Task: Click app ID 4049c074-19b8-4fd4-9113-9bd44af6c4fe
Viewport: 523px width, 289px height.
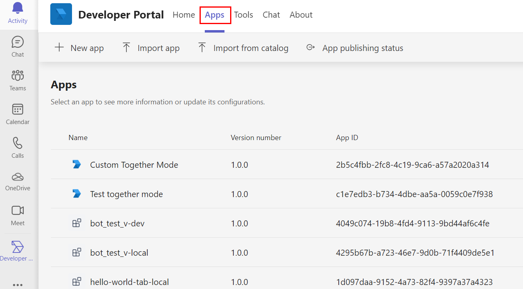Action: click(413, 224)
